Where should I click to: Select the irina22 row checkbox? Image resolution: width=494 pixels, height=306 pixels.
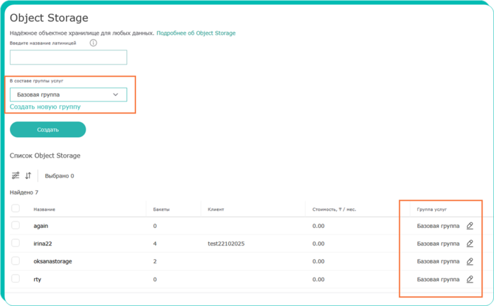click(16, 244)
